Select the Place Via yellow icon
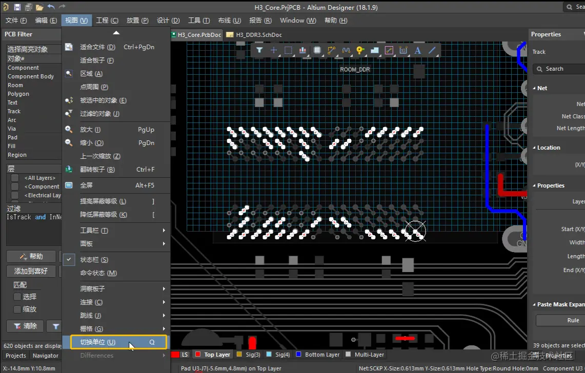Viewport: 585px width, 373px height. tap(360, 50)
